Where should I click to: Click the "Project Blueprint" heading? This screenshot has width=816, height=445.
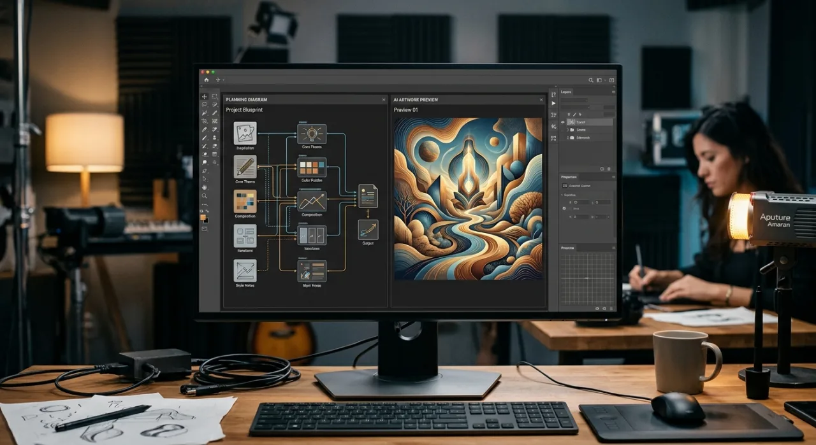pyautogui.click(x=244, y=110)
